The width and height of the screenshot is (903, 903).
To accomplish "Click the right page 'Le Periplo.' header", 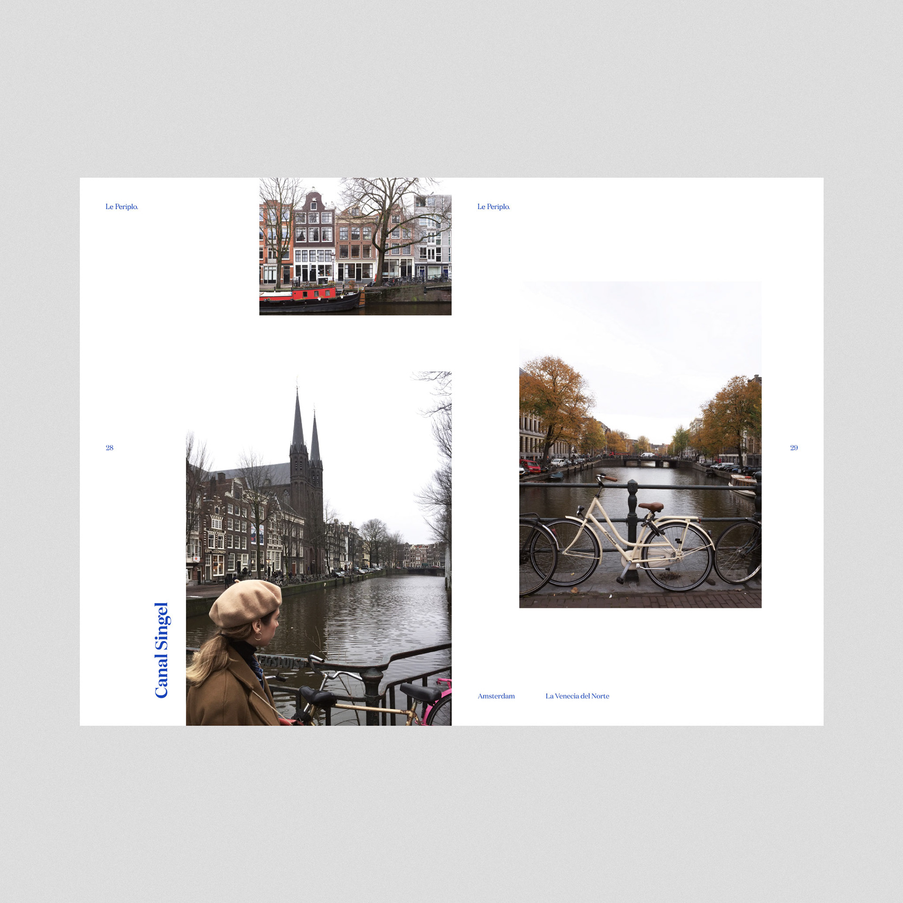I will point(493,206).
